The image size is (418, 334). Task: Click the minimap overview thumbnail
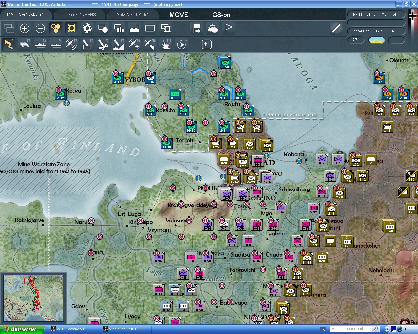33,298
